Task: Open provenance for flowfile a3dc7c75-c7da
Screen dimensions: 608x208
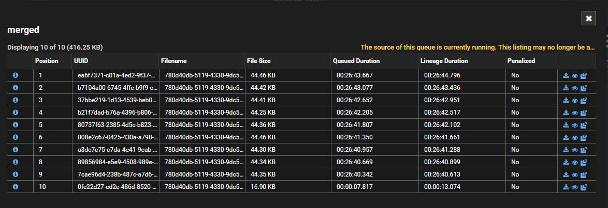Action: coord(584,150)
